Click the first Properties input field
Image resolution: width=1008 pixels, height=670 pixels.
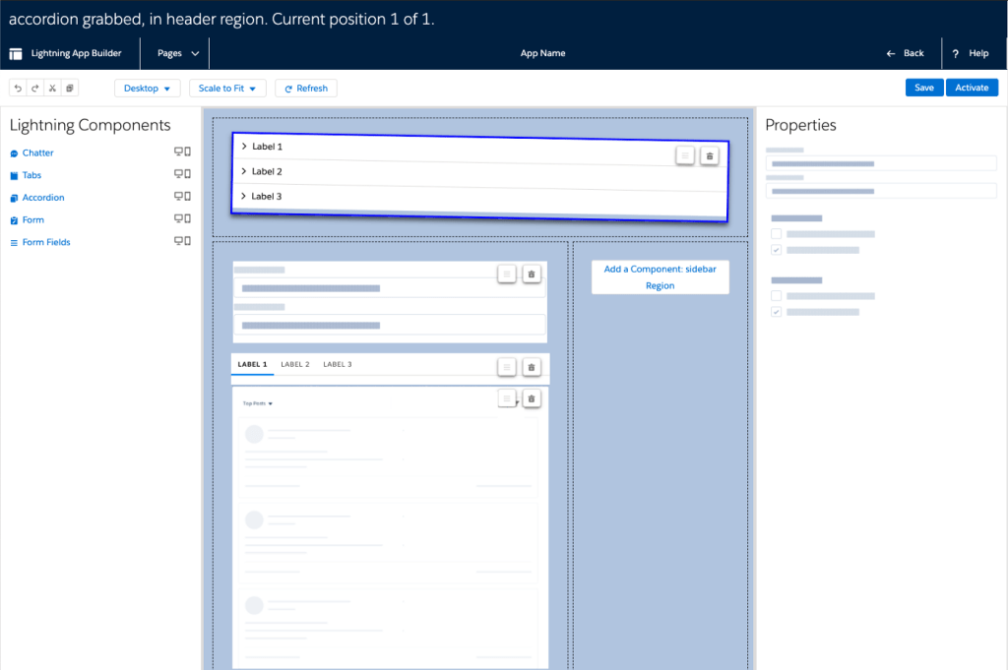(881, 163)
